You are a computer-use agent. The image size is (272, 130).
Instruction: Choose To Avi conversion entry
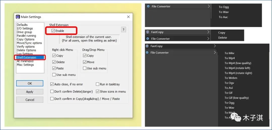229,88
